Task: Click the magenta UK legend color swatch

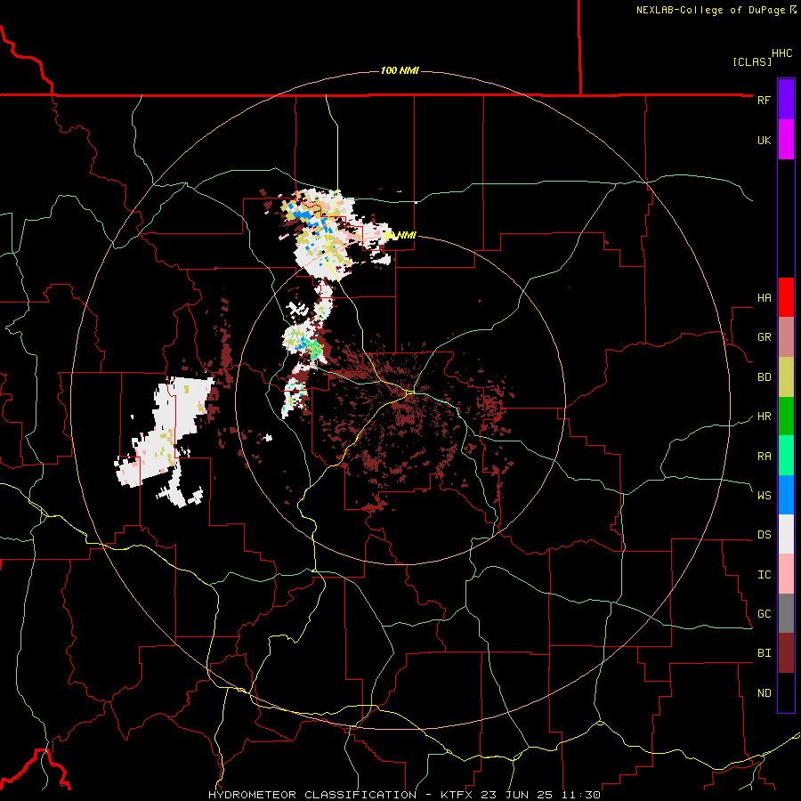Action: click(x=786, y=140)
